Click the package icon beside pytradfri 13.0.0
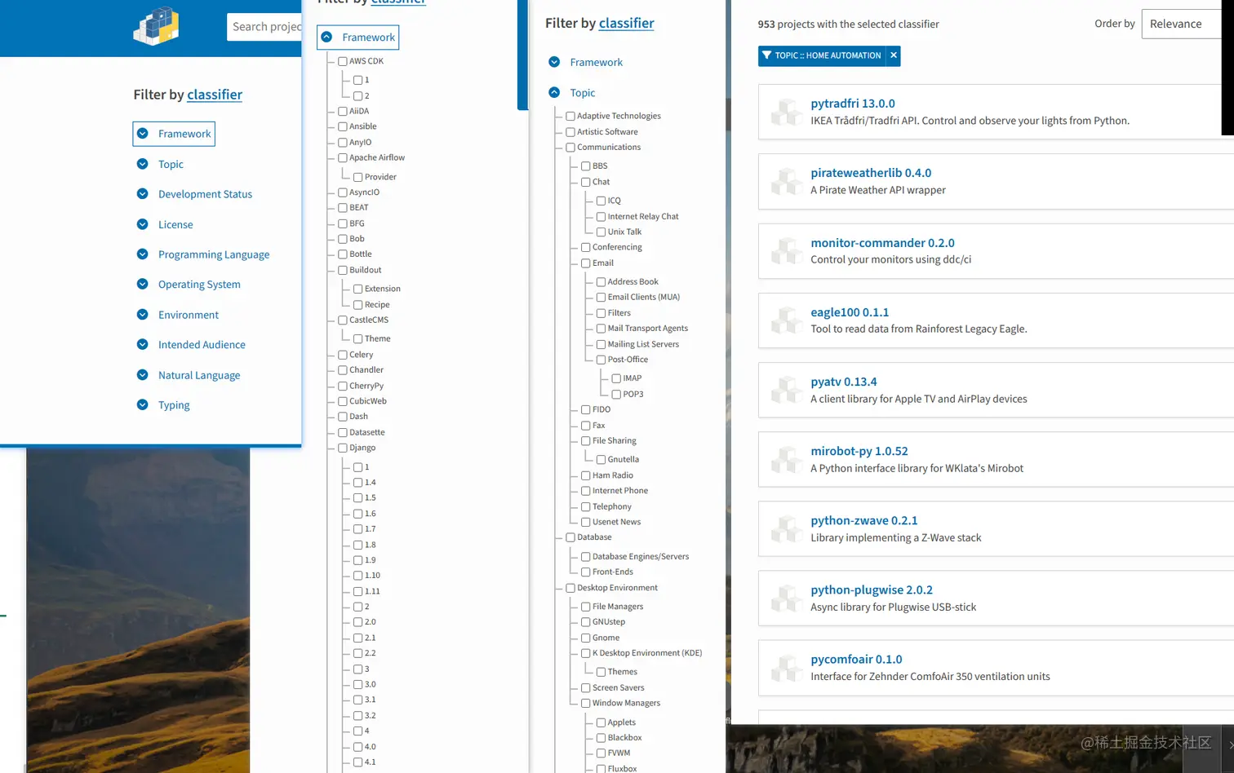 (x=787, y=112)
